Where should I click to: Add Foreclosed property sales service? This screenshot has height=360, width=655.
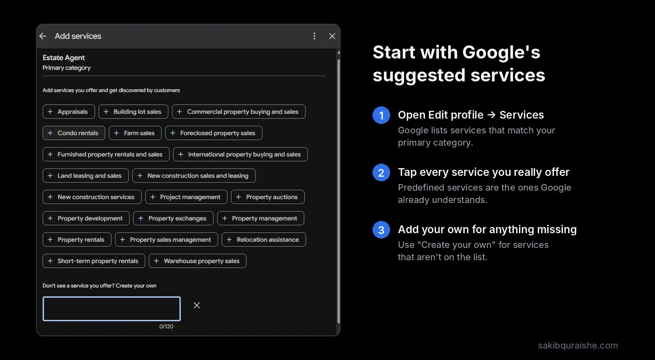(214, 133)
